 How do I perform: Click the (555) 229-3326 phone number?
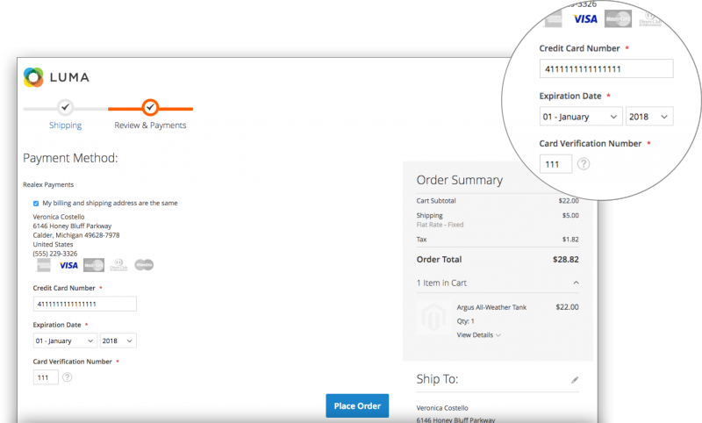tap(55, 254)
